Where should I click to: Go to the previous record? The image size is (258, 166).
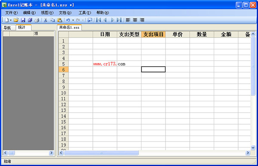point(105,20)
